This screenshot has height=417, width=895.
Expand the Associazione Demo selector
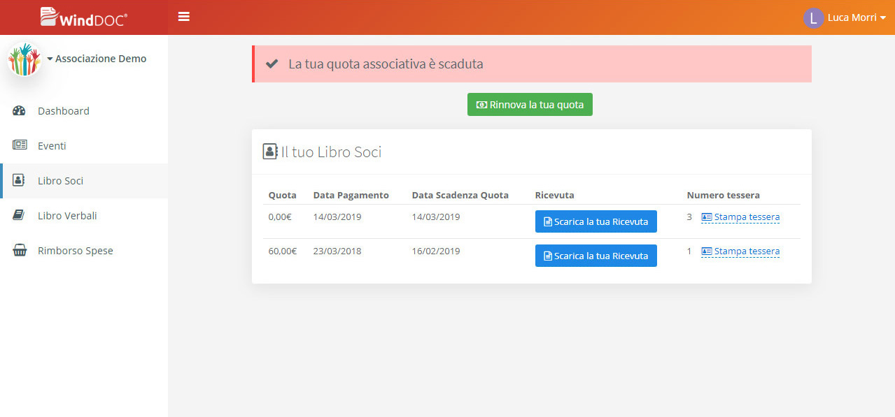[x=98, y=59]
